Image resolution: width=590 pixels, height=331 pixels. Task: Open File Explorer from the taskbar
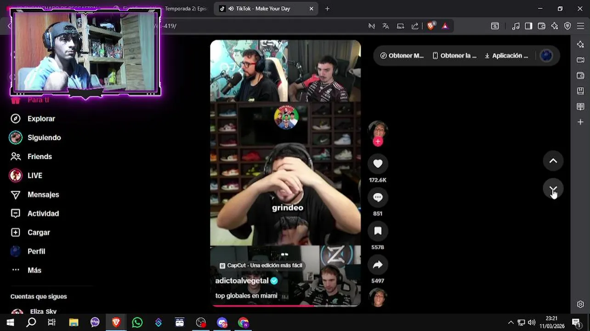74,322
